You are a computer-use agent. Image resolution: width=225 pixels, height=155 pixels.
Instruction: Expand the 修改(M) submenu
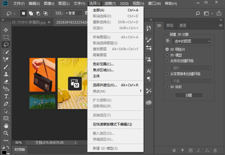(115, 91)
